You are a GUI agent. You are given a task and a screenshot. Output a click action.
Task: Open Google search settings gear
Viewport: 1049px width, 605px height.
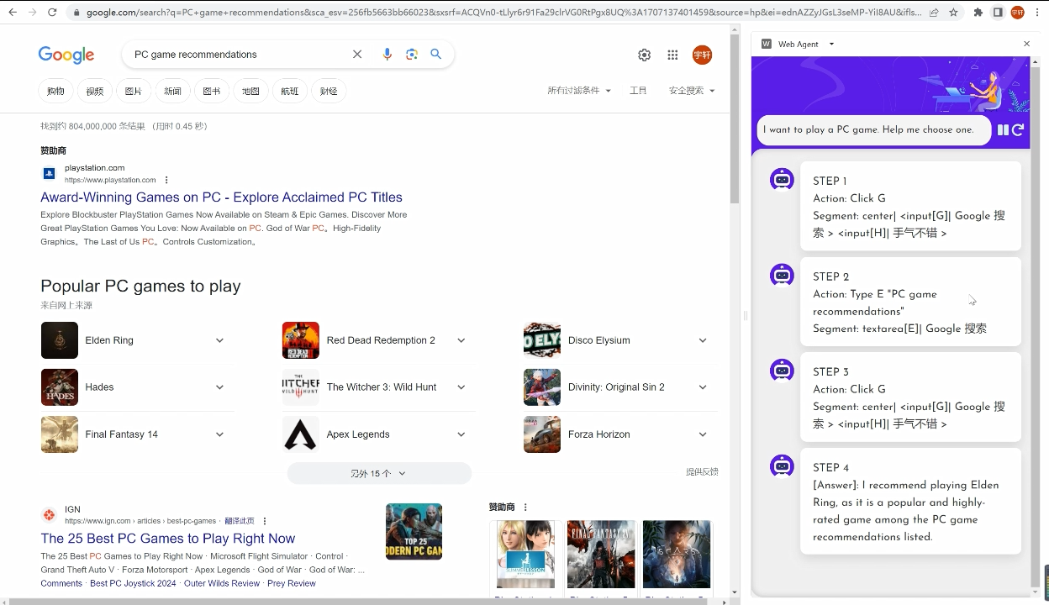(644, 55)
